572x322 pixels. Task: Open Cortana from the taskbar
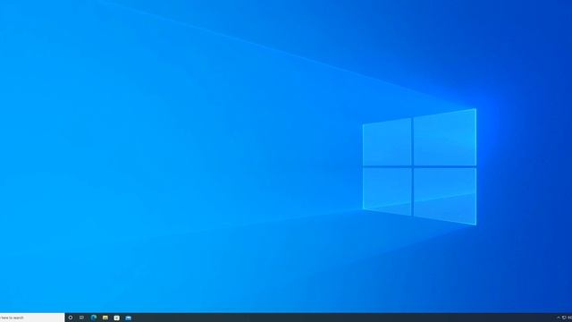71,318
